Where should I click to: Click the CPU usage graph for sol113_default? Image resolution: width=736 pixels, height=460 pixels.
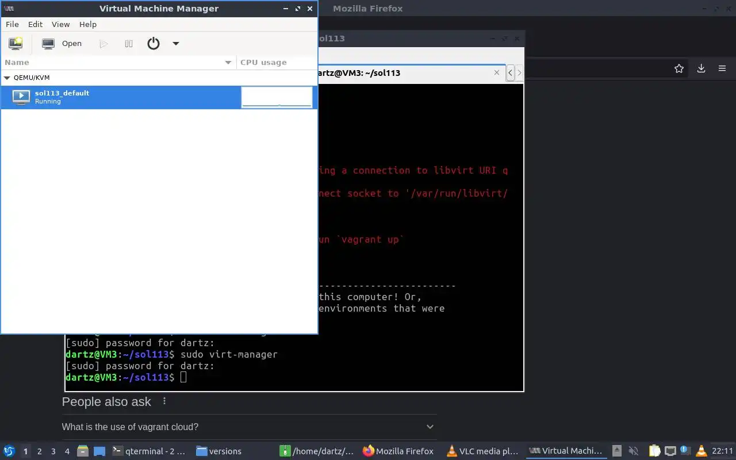coord(277,97)
